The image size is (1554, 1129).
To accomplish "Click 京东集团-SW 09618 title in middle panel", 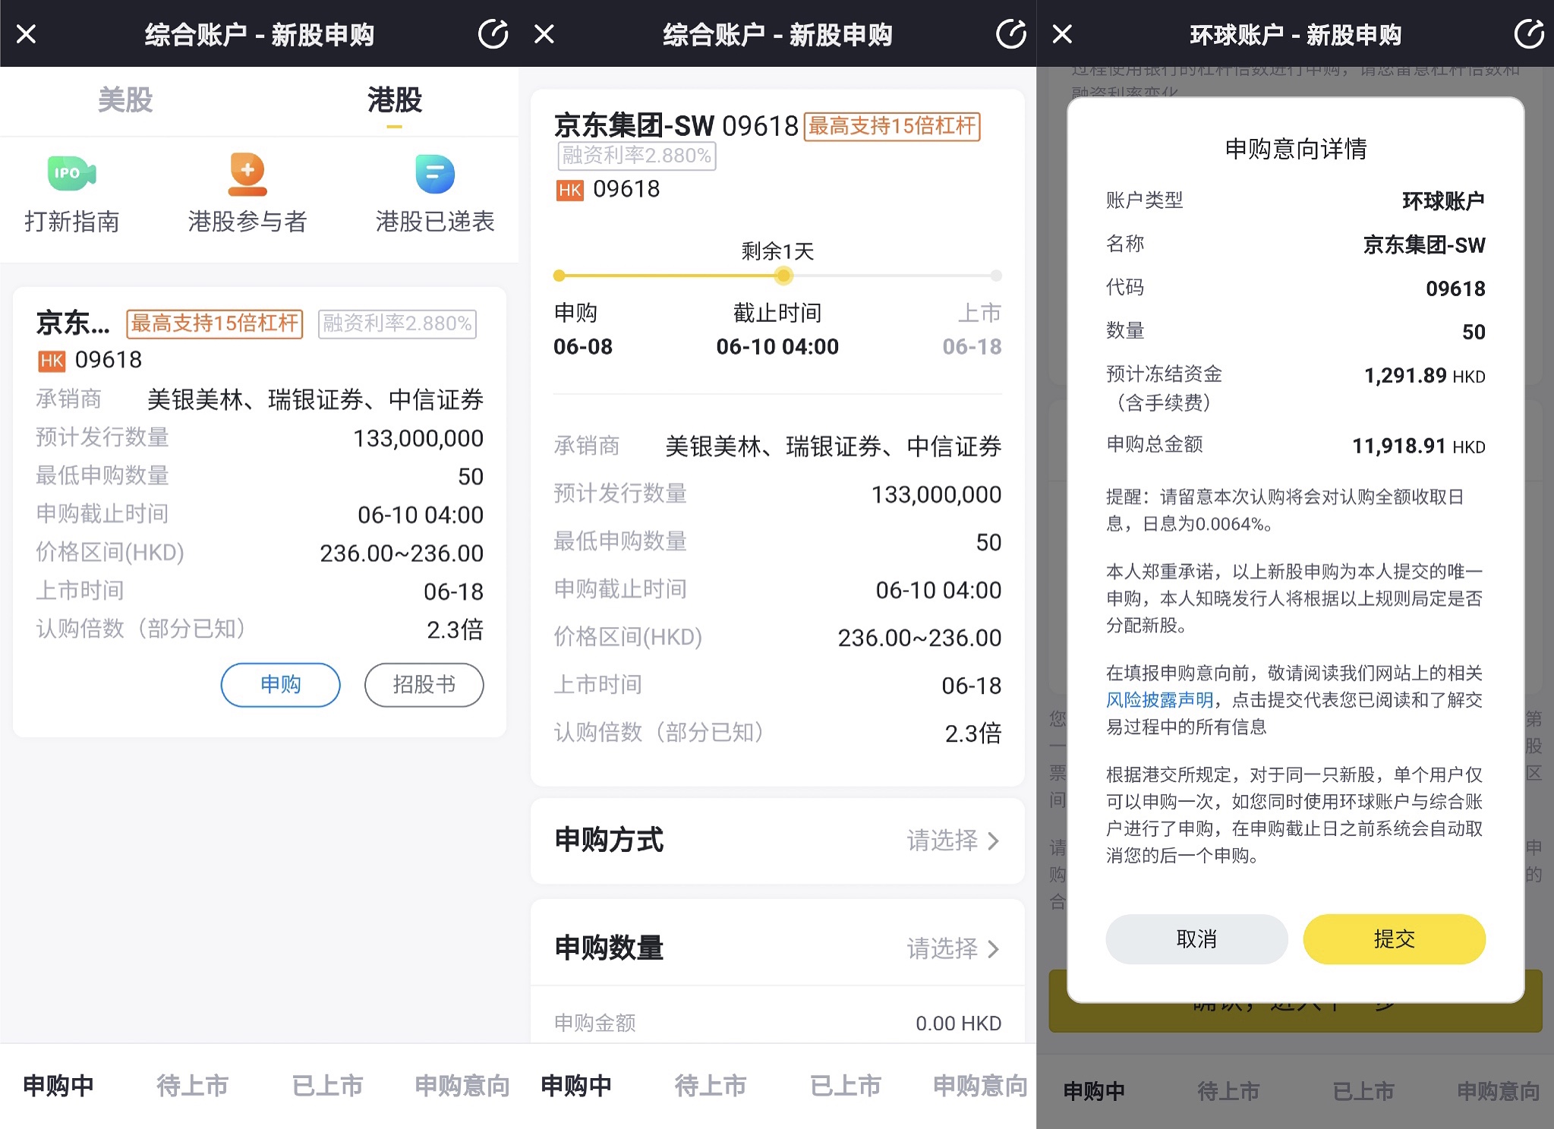I will [x=676, y=126].
